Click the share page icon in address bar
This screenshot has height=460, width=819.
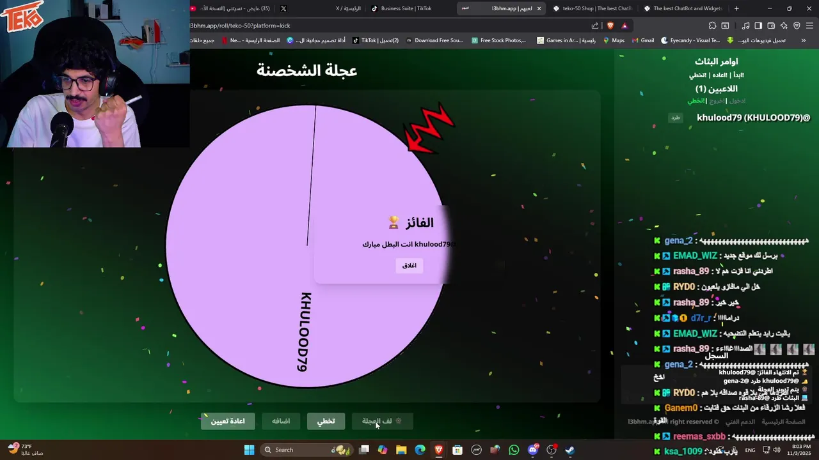(595, 26)
